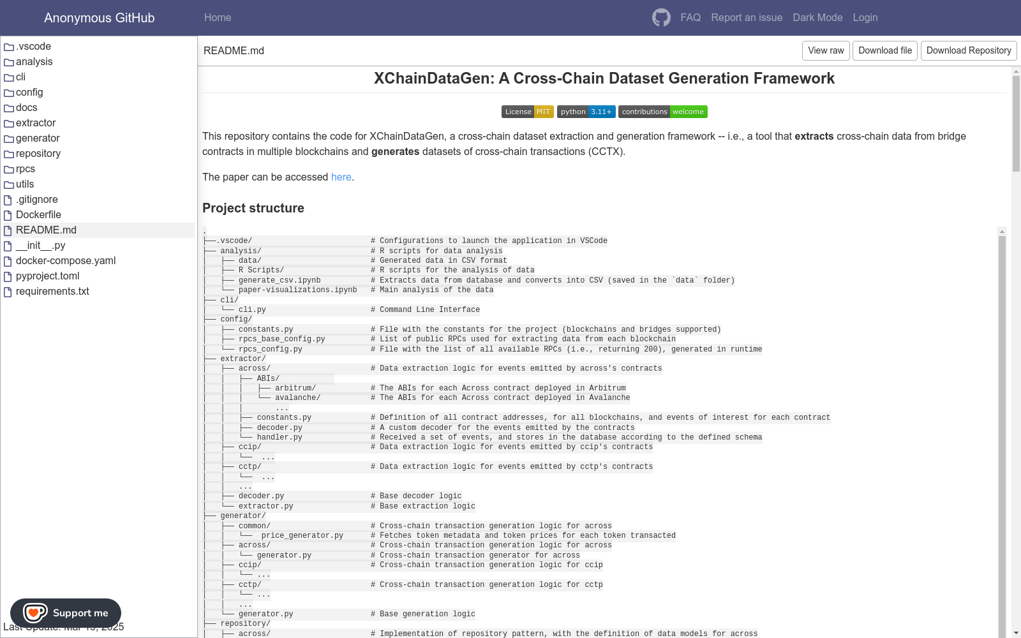Click the file icon beside README.md
The image size is (1021, 638).
coord(8,230)
